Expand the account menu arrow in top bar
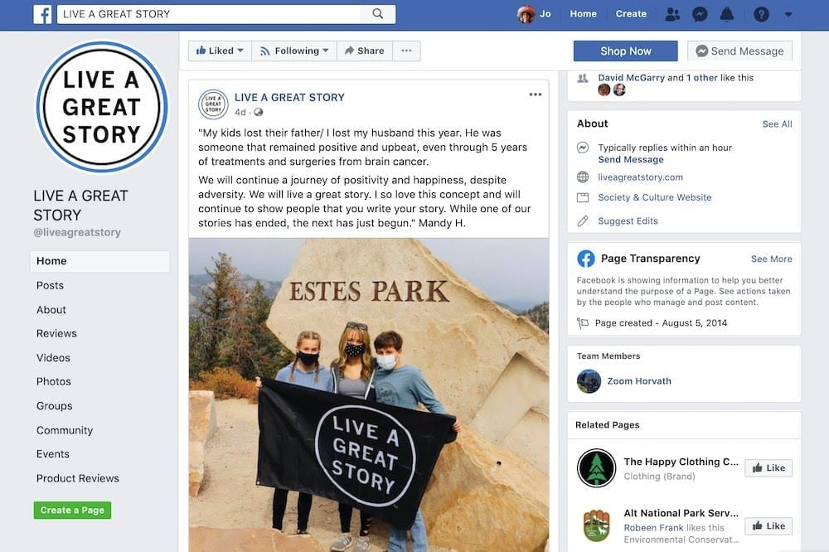 (x=788, y=14)
